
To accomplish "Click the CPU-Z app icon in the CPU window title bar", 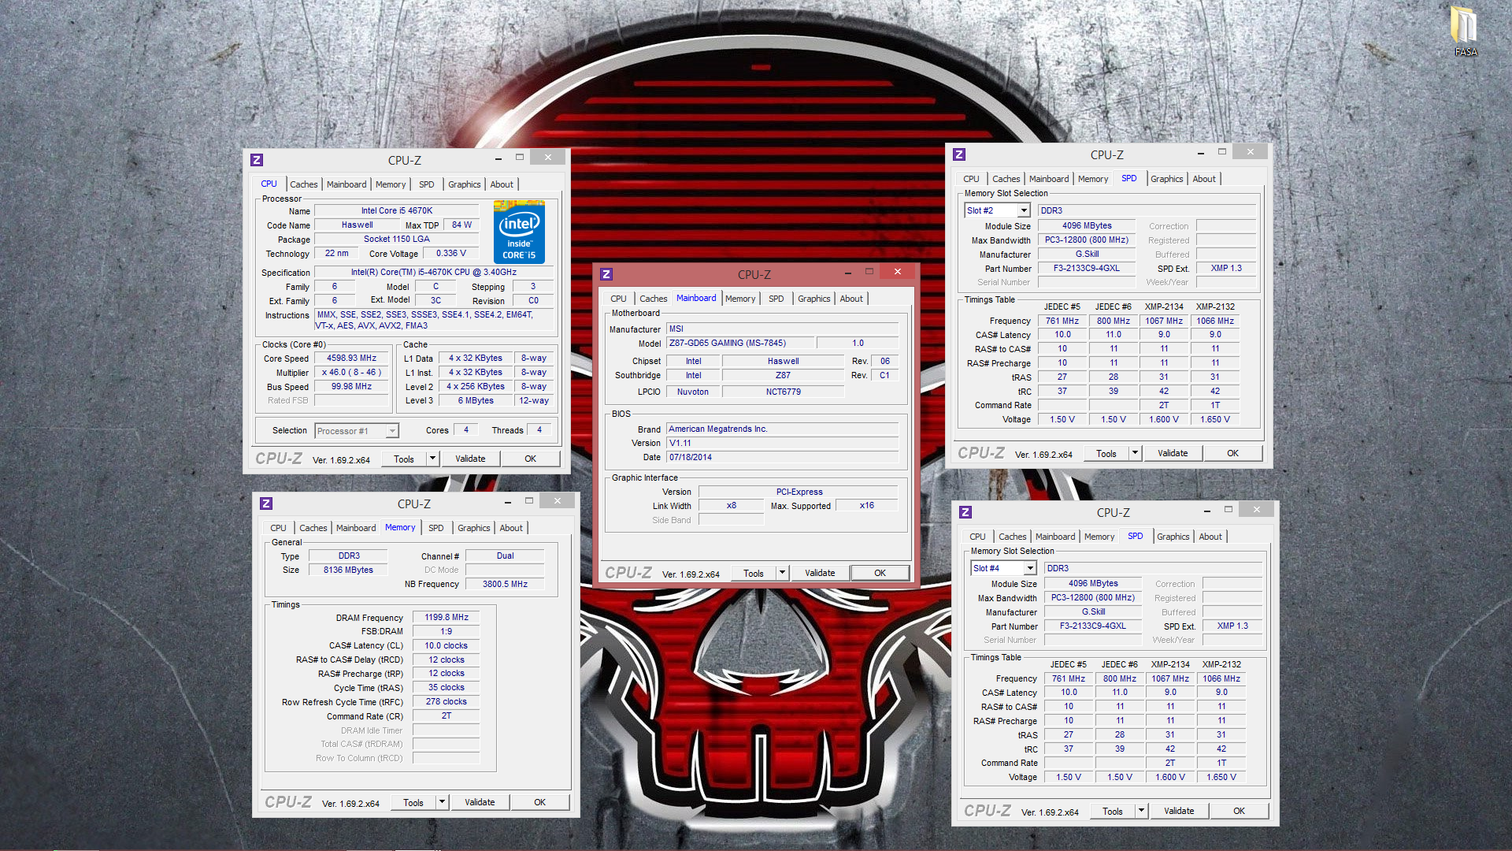I will coord(257,160).
